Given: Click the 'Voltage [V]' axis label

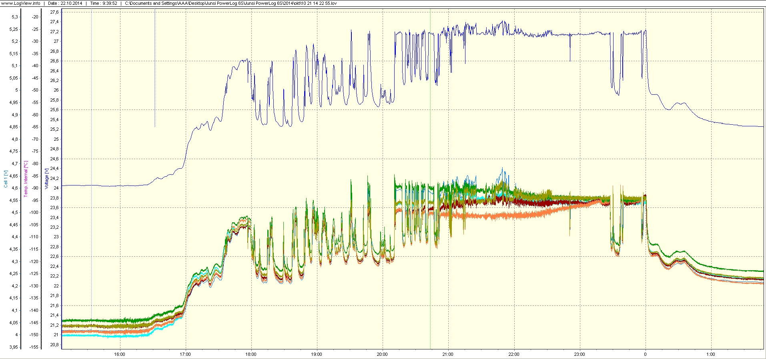Looking at the screenshot, I should point(46,179).
